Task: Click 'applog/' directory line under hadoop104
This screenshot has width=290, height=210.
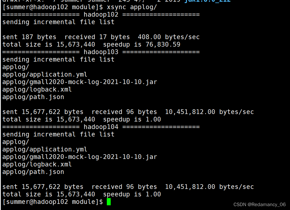Action: (16, 142)
